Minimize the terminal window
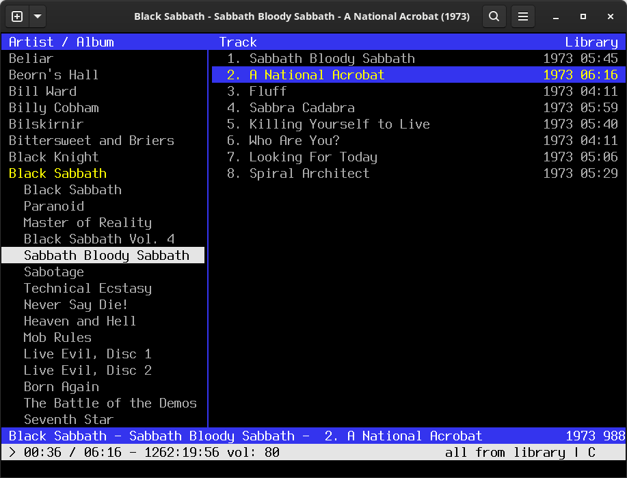The height and width of the screenshot is (478, 627). tap(556, 16)
